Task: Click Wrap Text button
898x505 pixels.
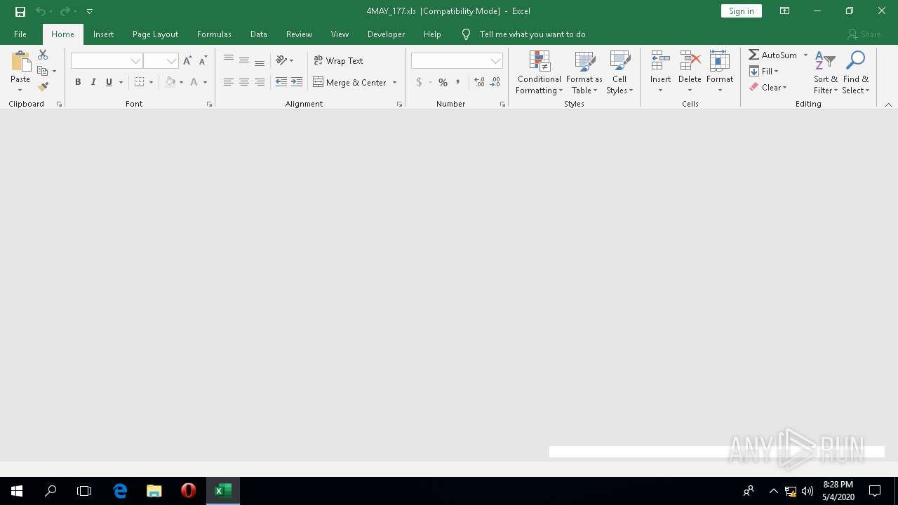Action: [x=338, y=61]
